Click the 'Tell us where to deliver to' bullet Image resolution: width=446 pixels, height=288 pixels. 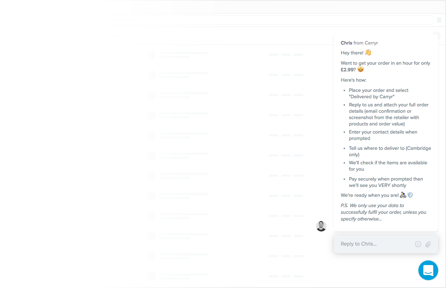(390, 151)
